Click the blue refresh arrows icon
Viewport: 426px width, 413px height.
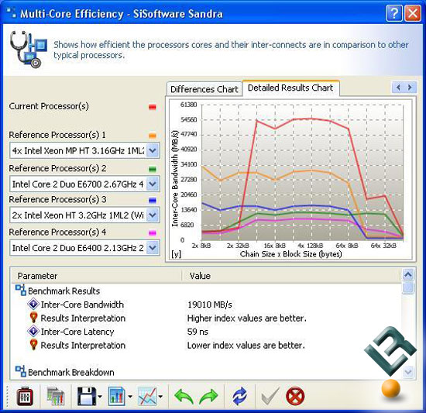point(239,397)
